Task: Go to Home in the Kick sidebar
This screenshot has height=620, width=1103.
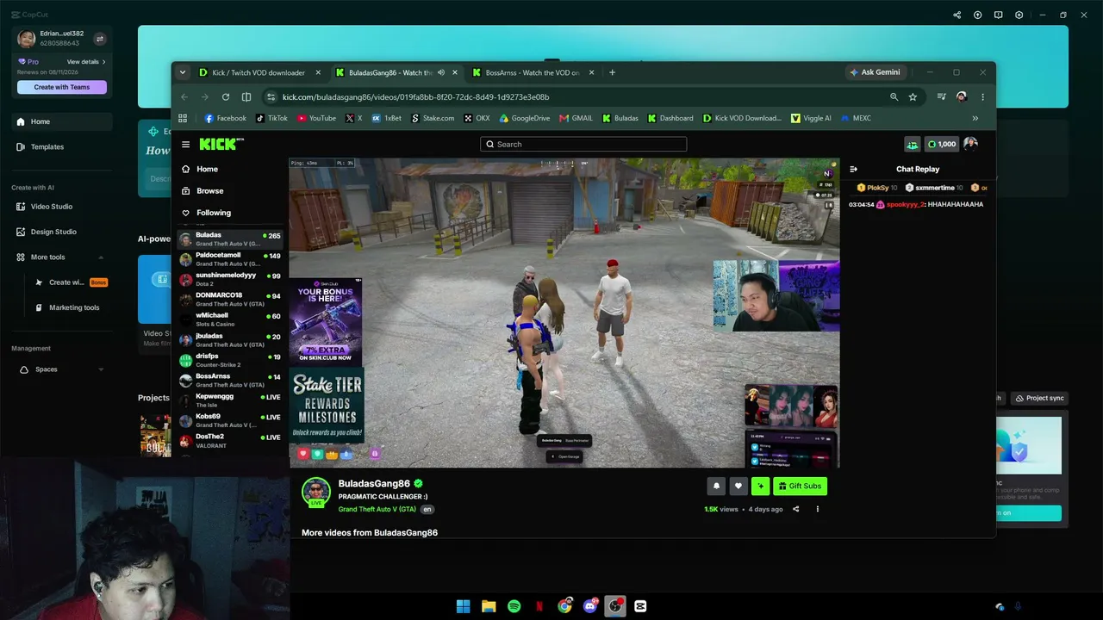Action: pyautogui.click(x=207, y=169)
